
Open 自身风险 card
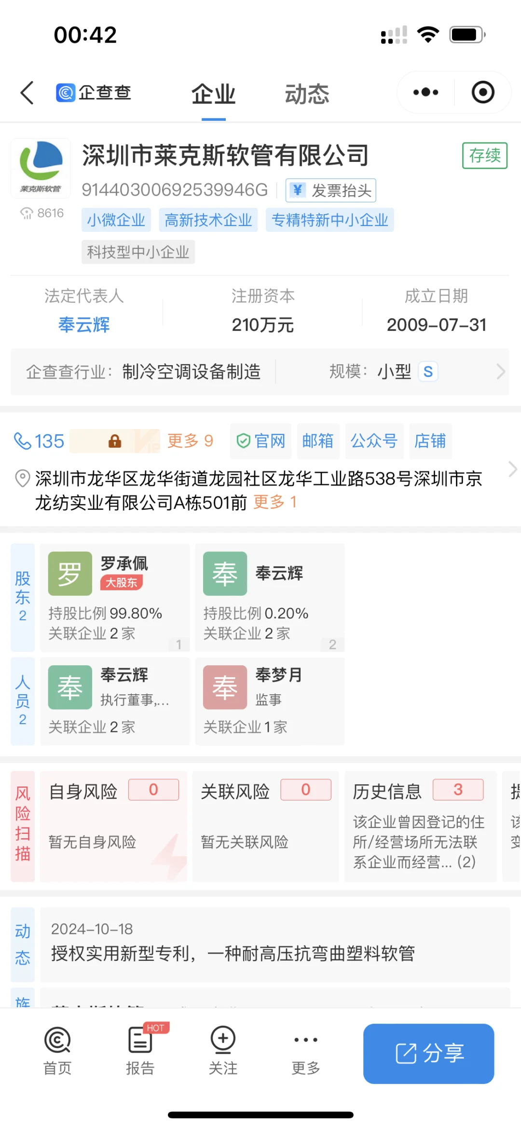[x=113, y=826]
